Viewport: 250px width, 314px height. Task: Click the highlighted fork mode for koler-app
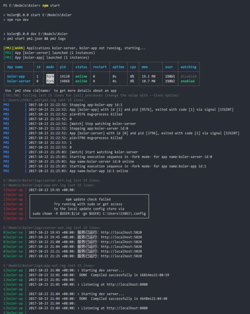(50, 76)
